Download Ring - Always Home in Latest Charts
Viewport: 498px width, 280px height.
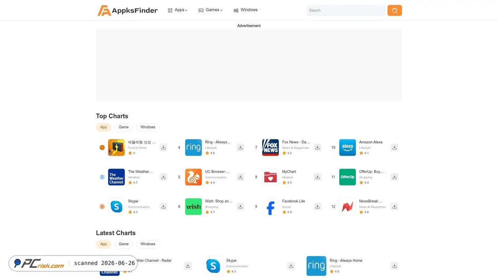[x=394, y=266]
